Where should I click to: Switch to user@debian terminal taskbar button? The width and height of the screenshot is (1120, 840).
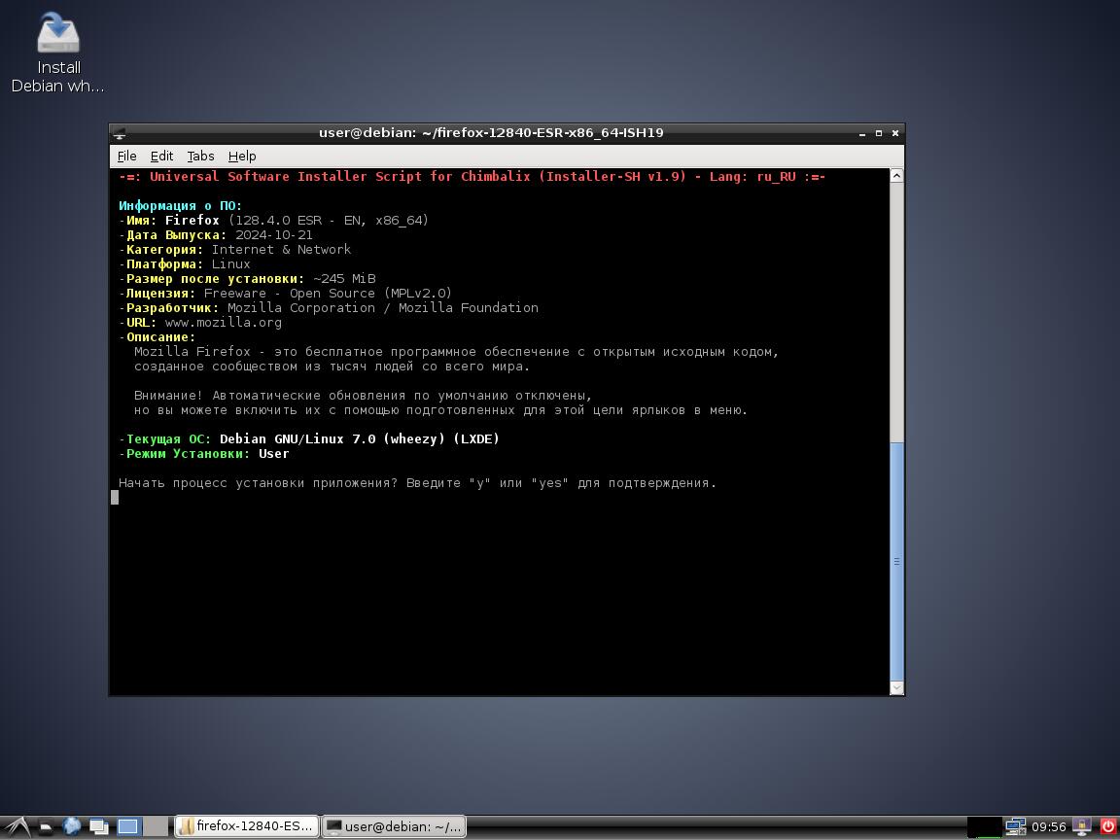pyautogui.click(x=394, y=826)
